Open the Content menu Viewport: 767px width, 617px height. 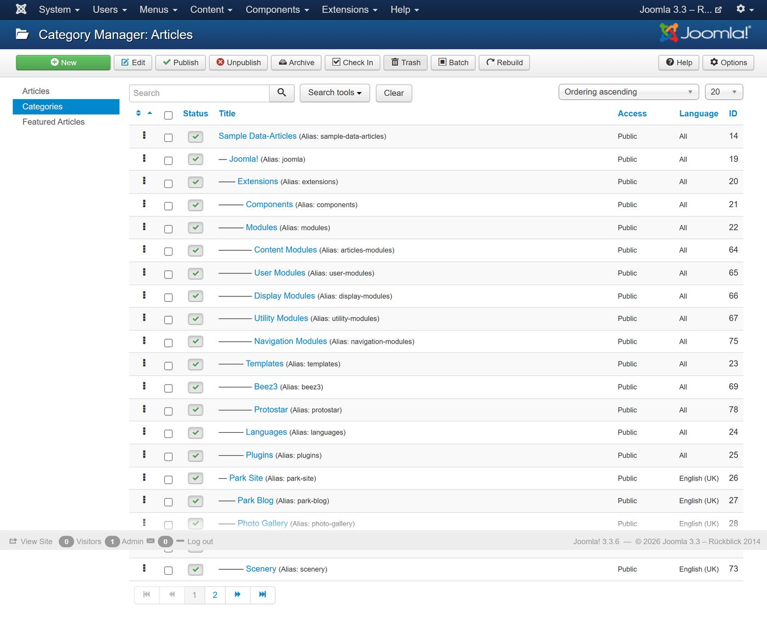pos(211,9)
